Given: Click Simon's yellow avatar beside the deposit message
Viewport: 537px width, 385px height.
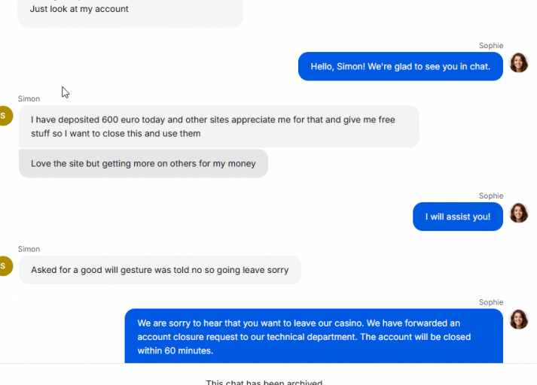Looking at the screenshot, I should pyautogui.click(x=6, y=116).
